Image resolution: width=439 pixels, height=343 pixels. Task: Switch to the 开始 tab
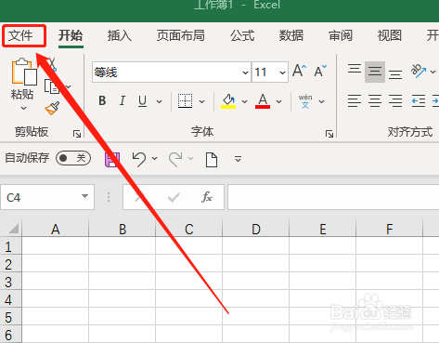click(x=71, y=35)
